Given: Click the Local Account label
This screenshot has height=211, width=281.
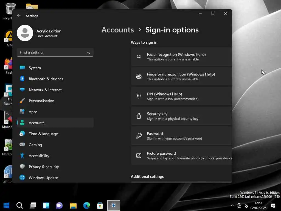Looking at the screenshot, I should [47, 36].
